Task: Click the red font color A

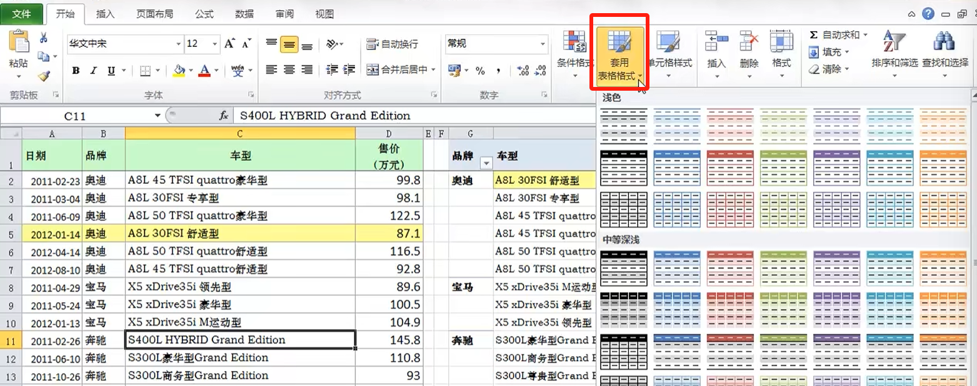Action: (204, 71)
